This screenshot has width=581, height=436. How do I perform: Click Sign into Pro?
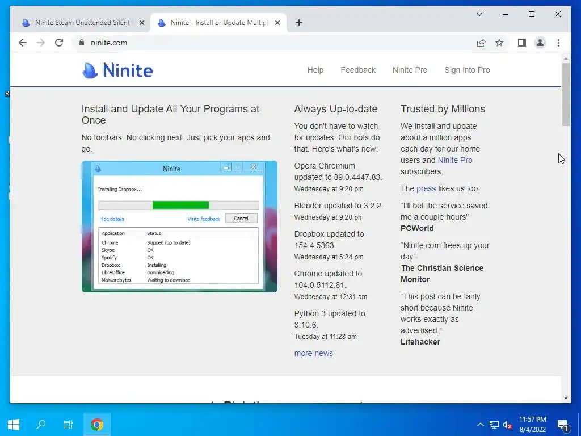click(x=467, y=70)
